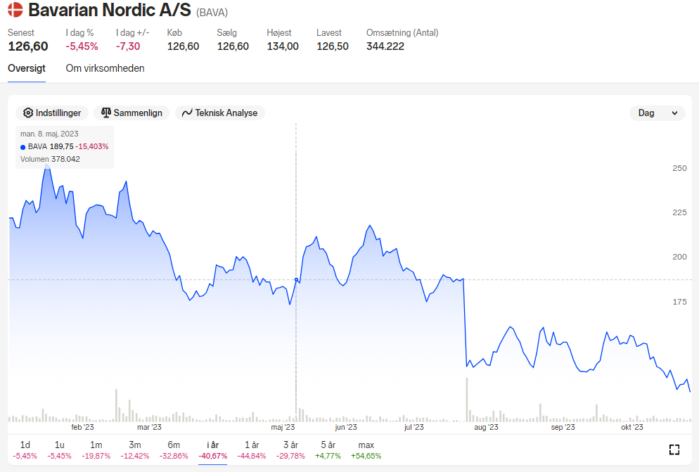Click the Sammenlign button label
The height and width of the screenshot is (472, 699).
click(x=138, y=113)
